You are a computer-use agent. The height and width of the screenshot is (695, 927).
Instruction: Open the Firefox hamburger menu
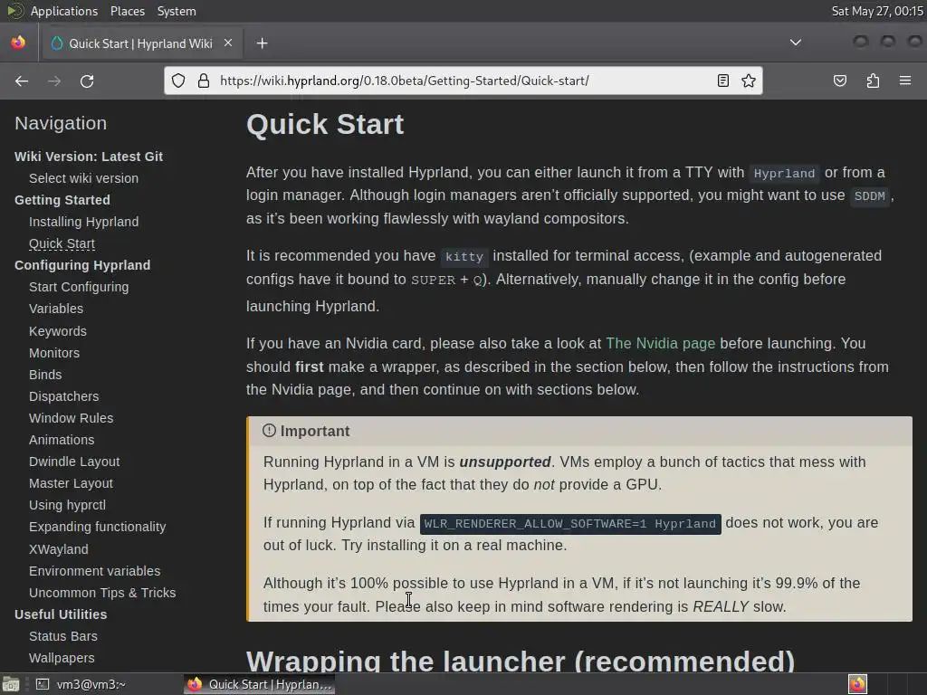tap(905, 81)
